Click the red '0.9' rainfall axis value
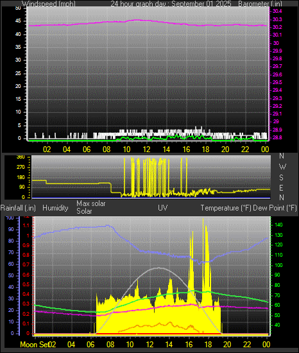The image size is (299, 353). [26, 245]
